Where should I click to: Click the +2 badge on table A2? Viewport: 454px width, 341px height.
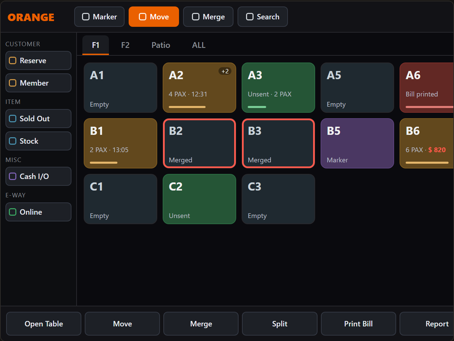tap(225, 71)
